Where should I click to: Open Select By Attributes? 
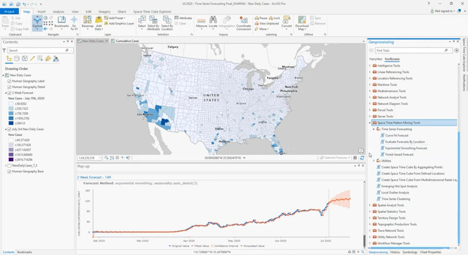pos(154,23)
